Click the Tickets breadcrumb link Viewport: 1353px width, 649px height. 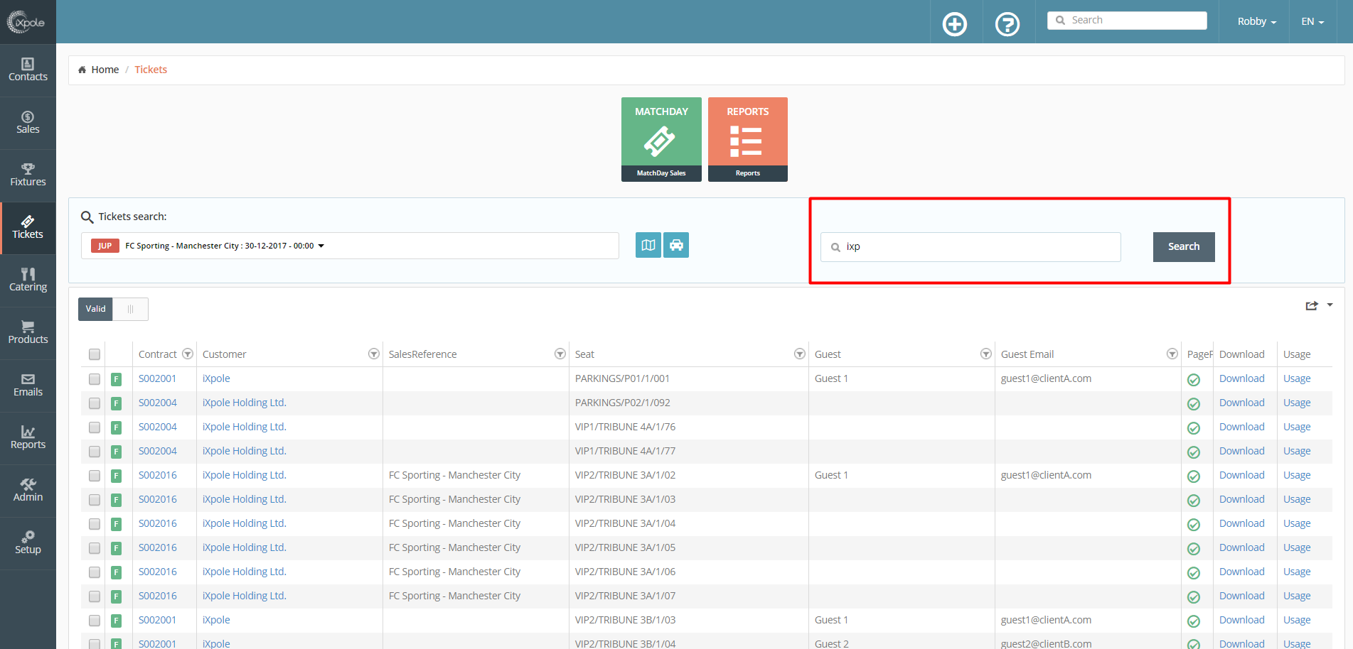pyautogui.click(x=151, y=70)
